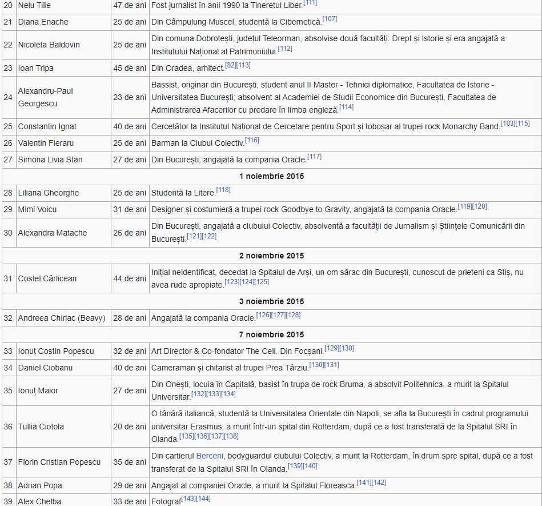Open citation [144] for Alex Chelba
Image resolution: width=542 pixels, height=506 pixels.
pos(203,499)
